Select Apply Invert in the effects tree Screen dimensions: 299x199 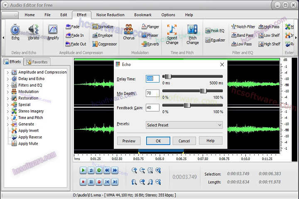(x=28, y=131)
